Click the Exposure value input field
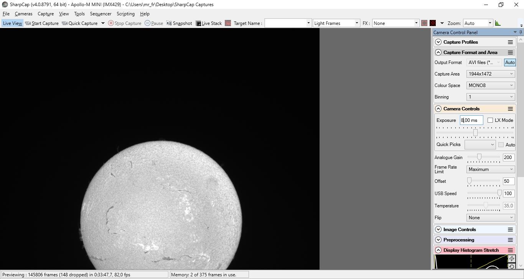Image resolution: width=524 pixels, height=279 pixels. point(471,120)
